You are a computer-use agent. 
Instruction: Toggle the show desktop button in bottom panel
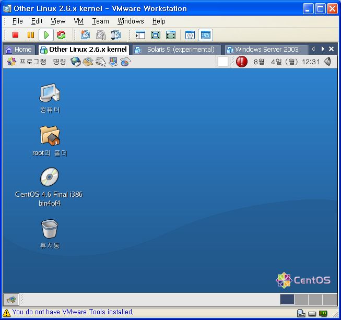click(x=11, y=299)
